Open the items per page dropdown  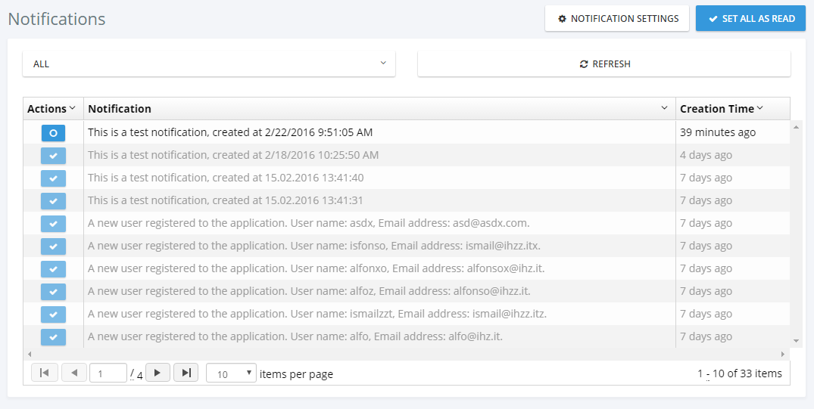click(x=231, y=373)
